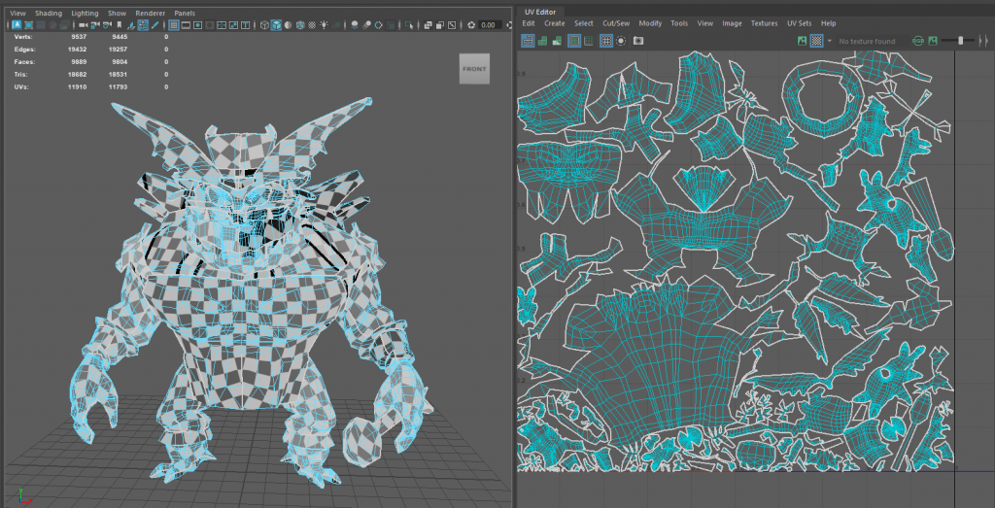
Task: Open the UV Editor View menu
Action: pyautogui.click(x=705, y=23)
